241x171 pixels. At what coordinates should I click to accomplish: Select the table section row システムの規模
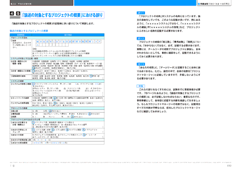[x=57, y=81]
